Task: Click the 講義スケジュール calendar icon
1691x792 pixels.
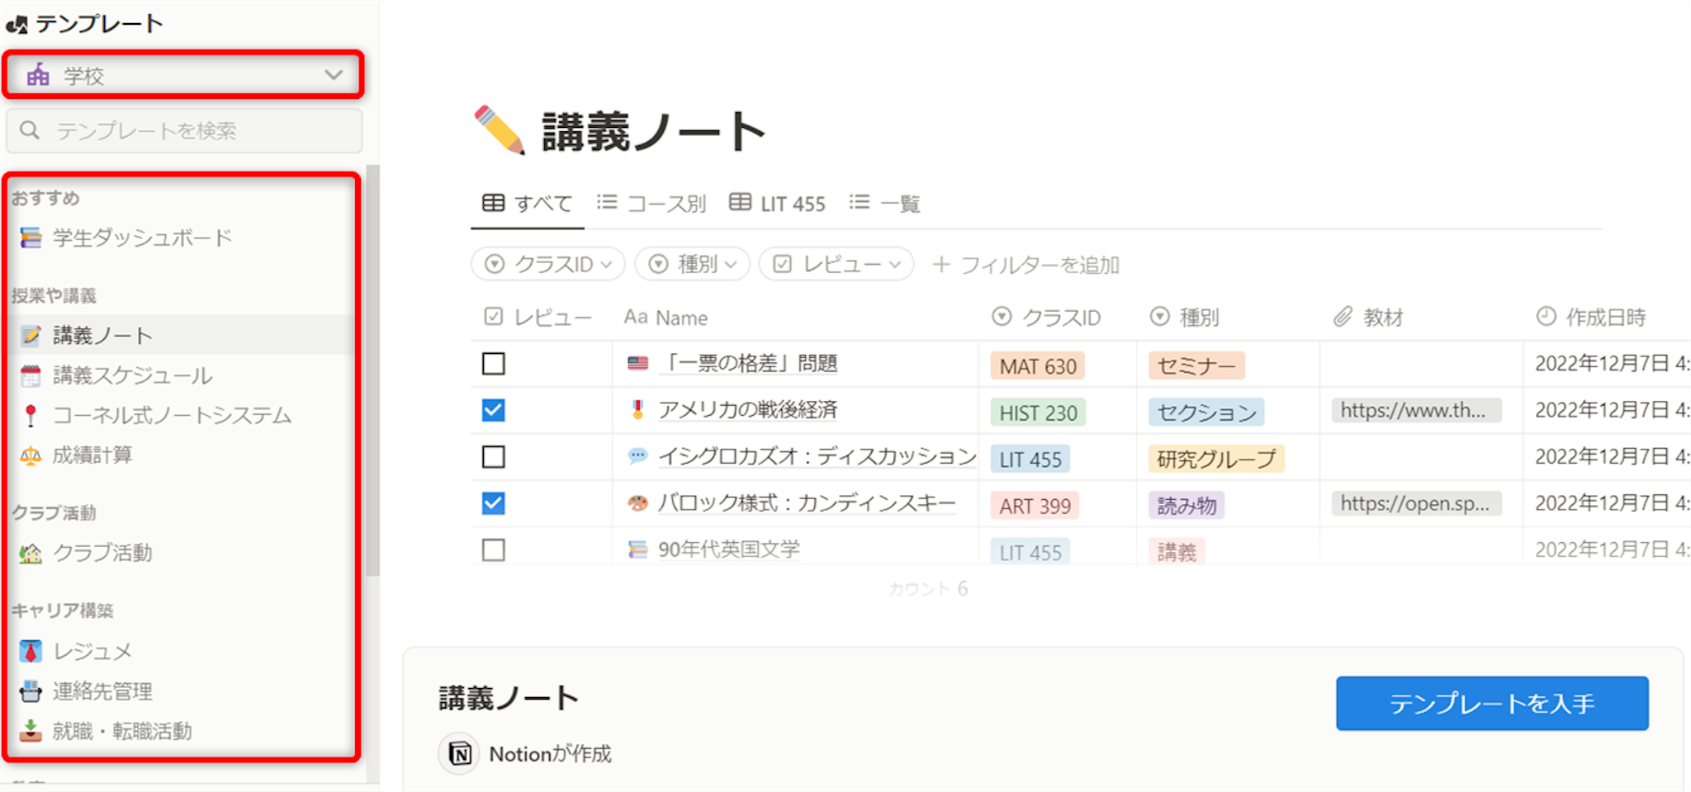Action: [x=31, y=376]
